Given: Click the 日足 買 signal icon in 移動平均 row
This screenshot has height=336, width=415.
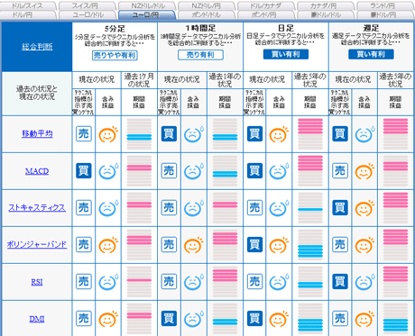Looking at the screenshot, I should [x=254, y=134].
